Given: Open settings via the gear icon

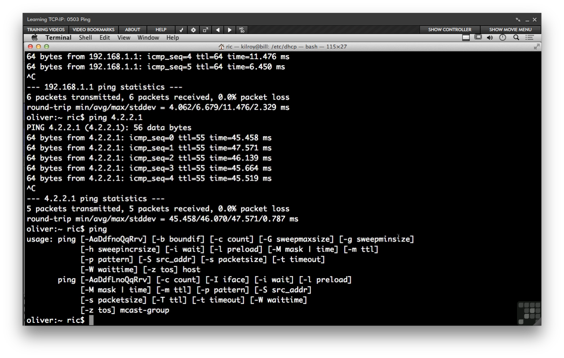Looking at the screenshot, I should (193, 30).
